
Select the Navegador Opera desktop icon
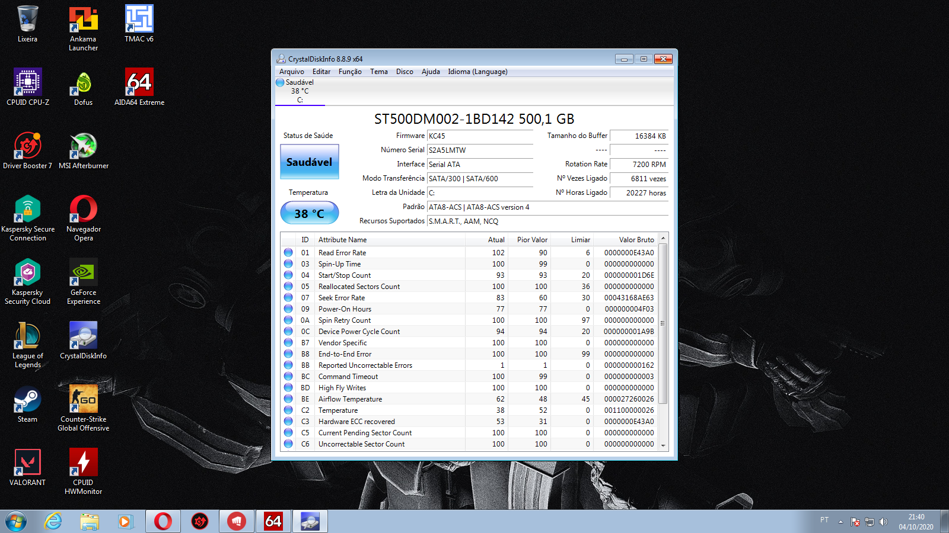(84, 218)
